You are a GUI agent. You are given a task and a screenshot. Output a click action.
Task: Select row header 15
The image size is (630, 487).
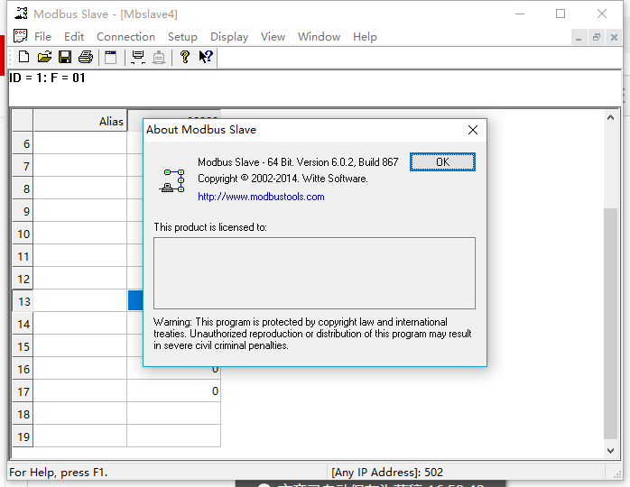(23, 346)
